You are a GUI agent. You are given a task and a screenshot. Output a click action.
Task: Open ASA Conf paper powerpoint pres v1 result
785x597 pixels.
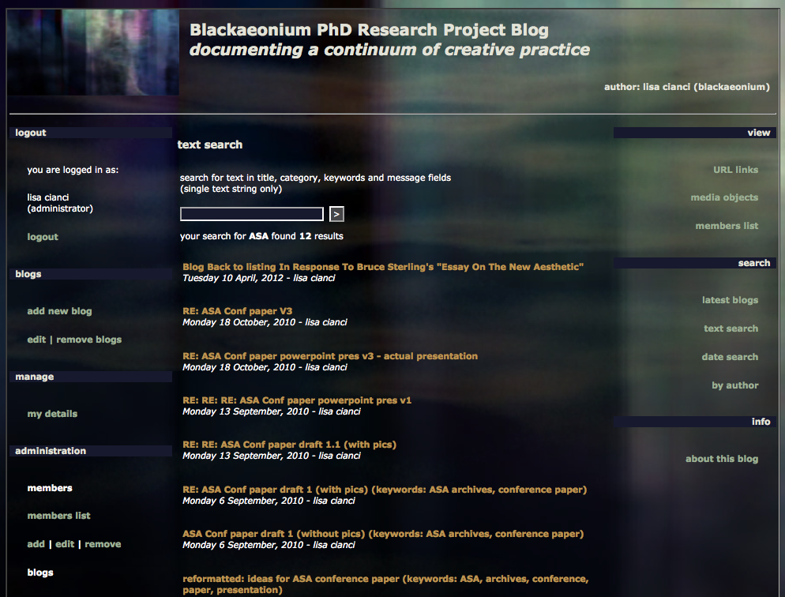297,400
